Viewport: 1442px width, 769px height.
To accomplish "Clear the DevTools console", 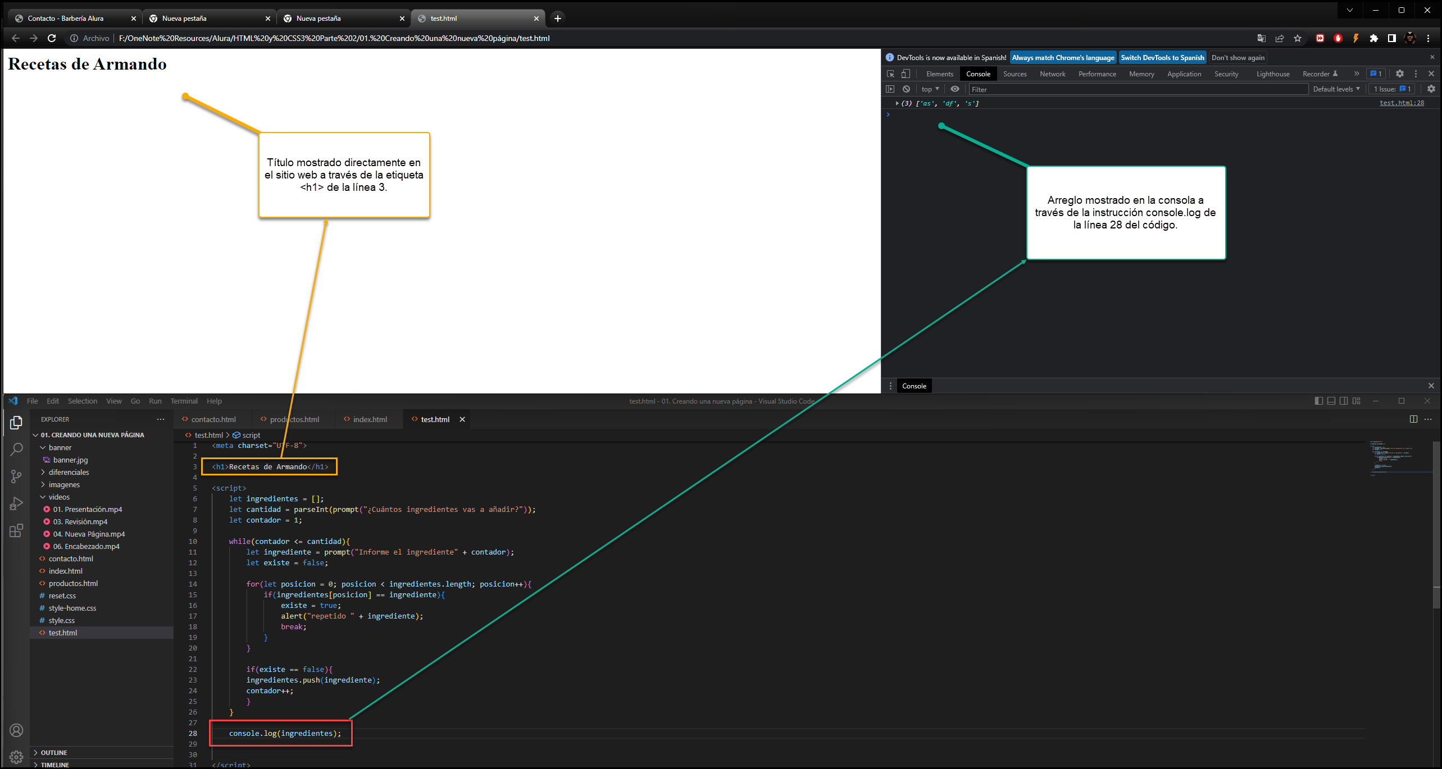I will tap(906, 89).
